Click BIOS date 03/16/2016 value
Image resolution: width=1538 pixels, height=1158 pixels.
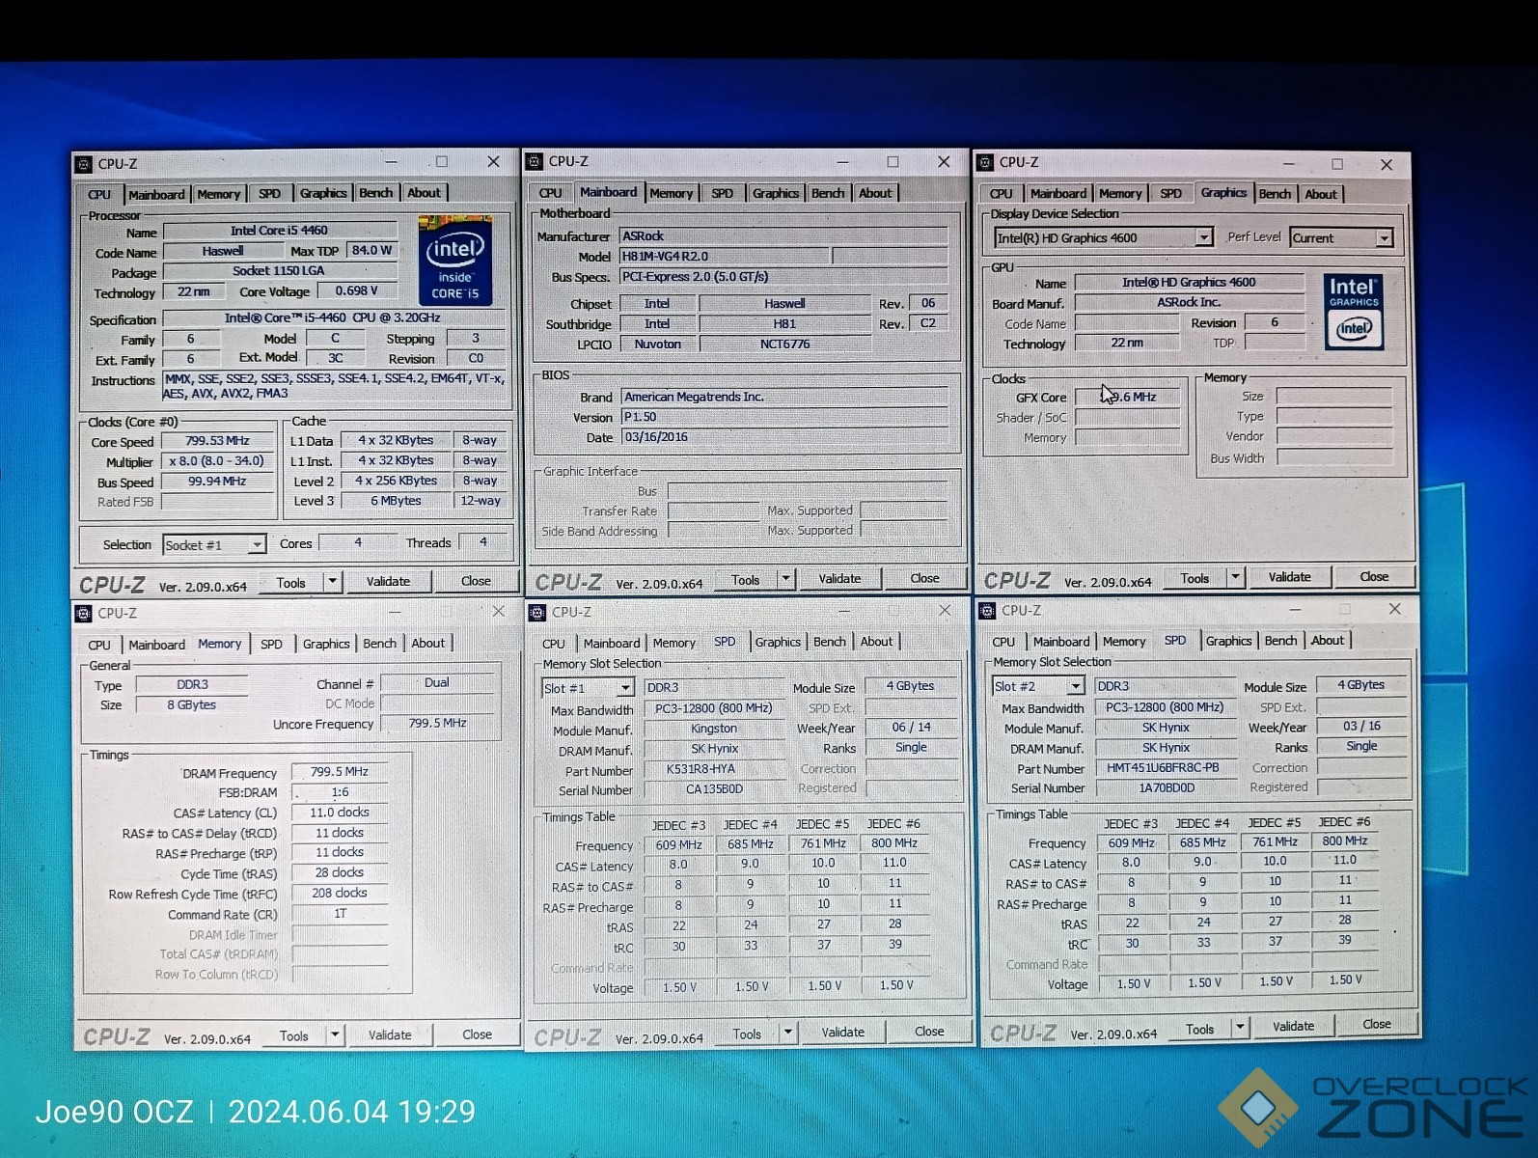coord(783,437)
